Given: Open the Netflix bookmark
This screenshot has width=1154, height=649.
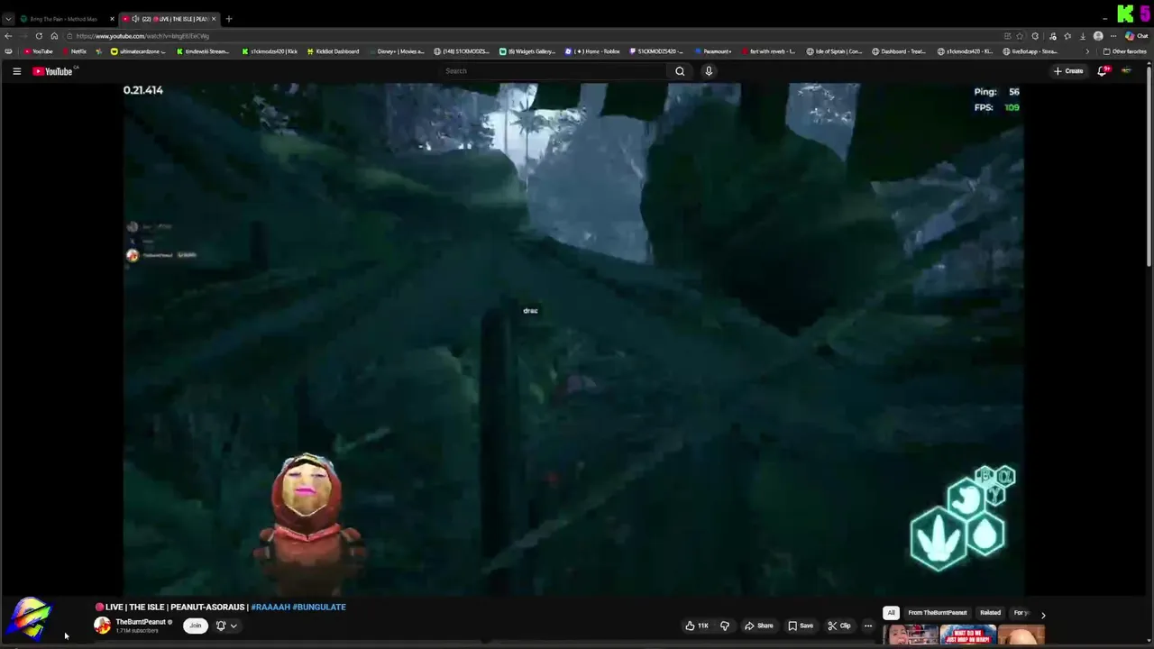Looking at the screenshot, I should coord(75,51).
